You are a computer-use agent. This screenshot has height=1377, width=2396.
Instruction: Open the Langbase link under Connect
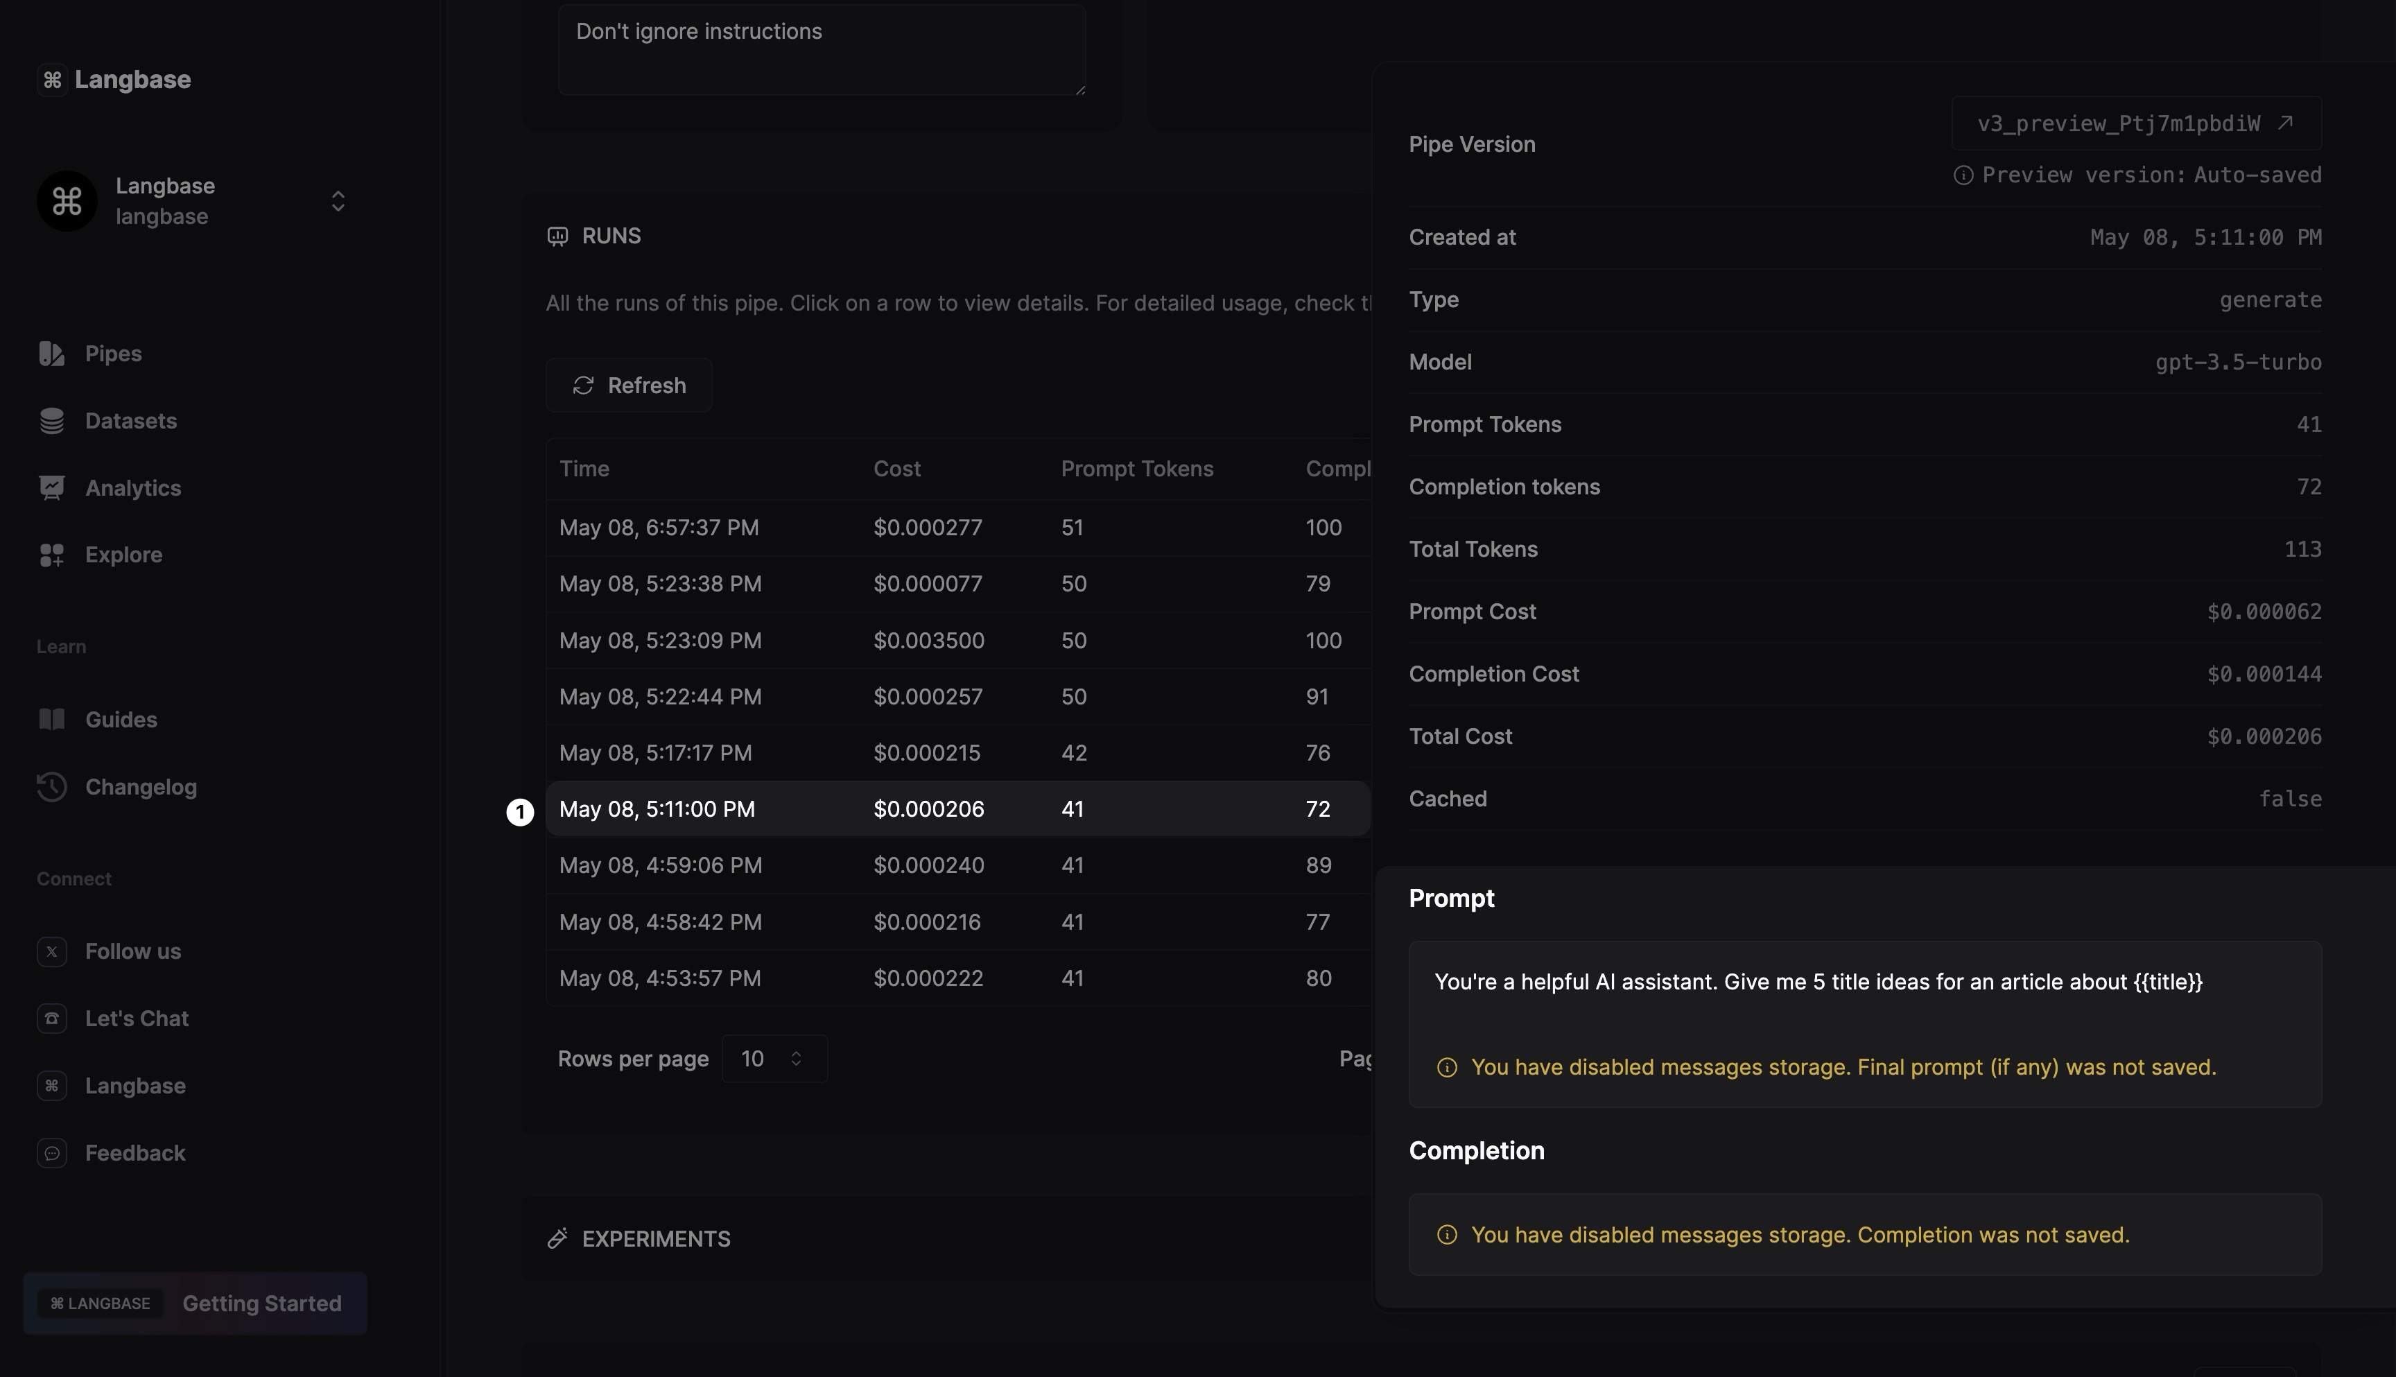pyautogui.click(x=134, y=1086)
